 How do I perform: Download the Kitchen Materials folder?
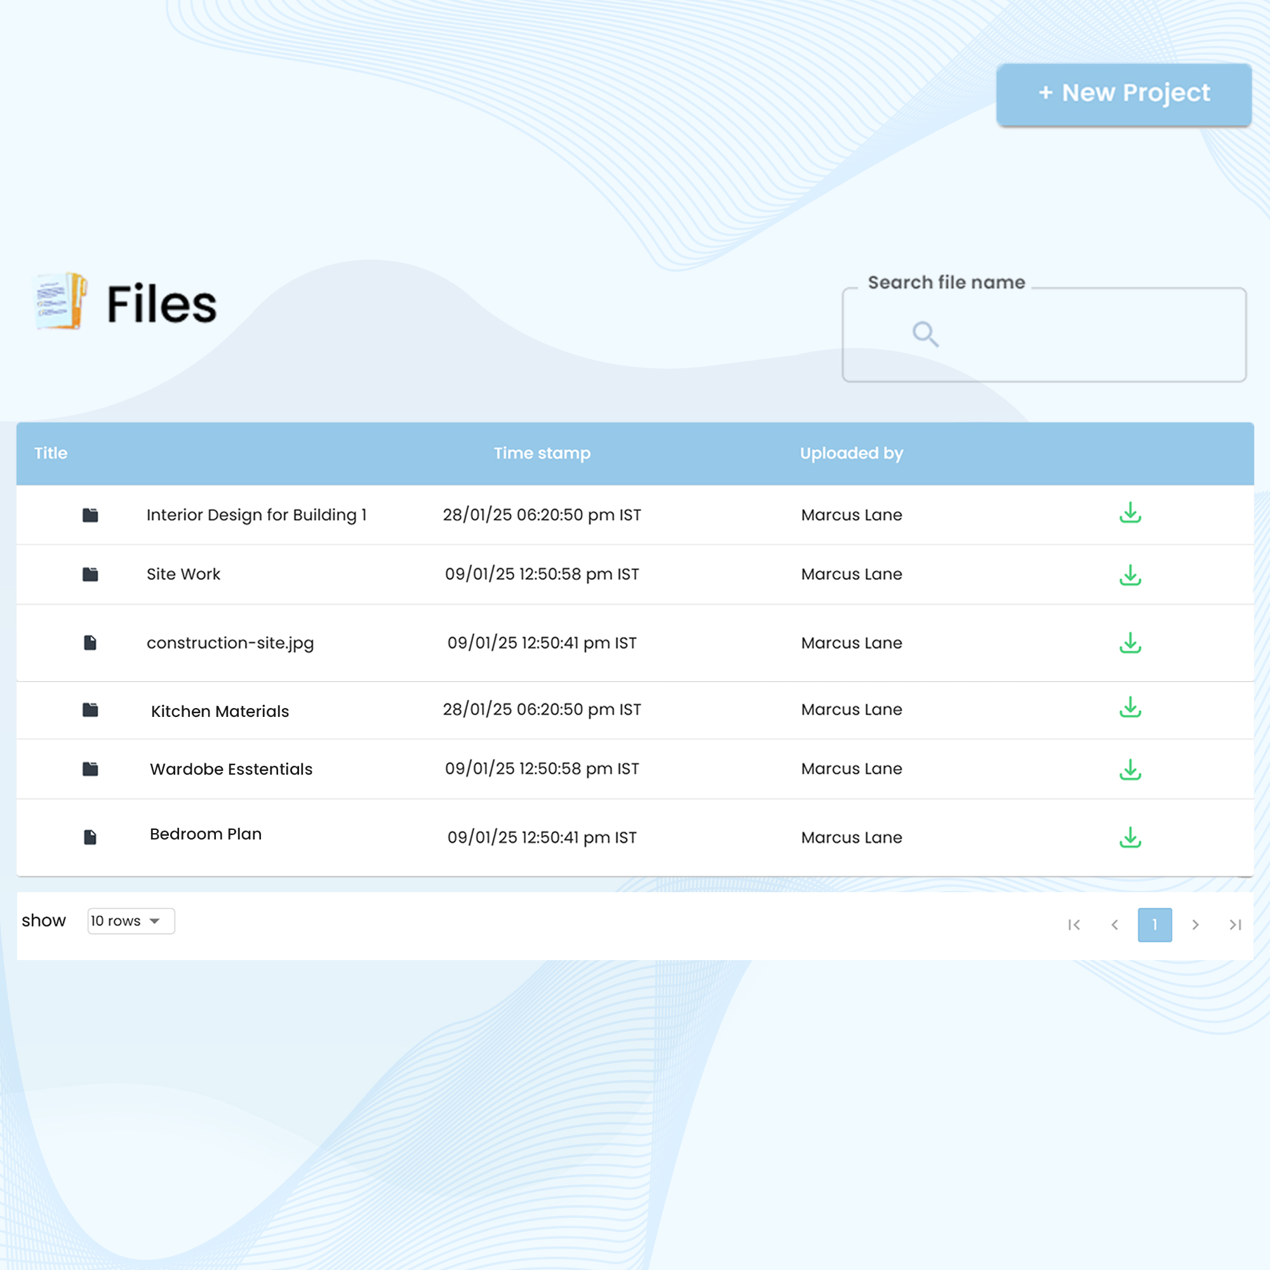pos(1130,707)
